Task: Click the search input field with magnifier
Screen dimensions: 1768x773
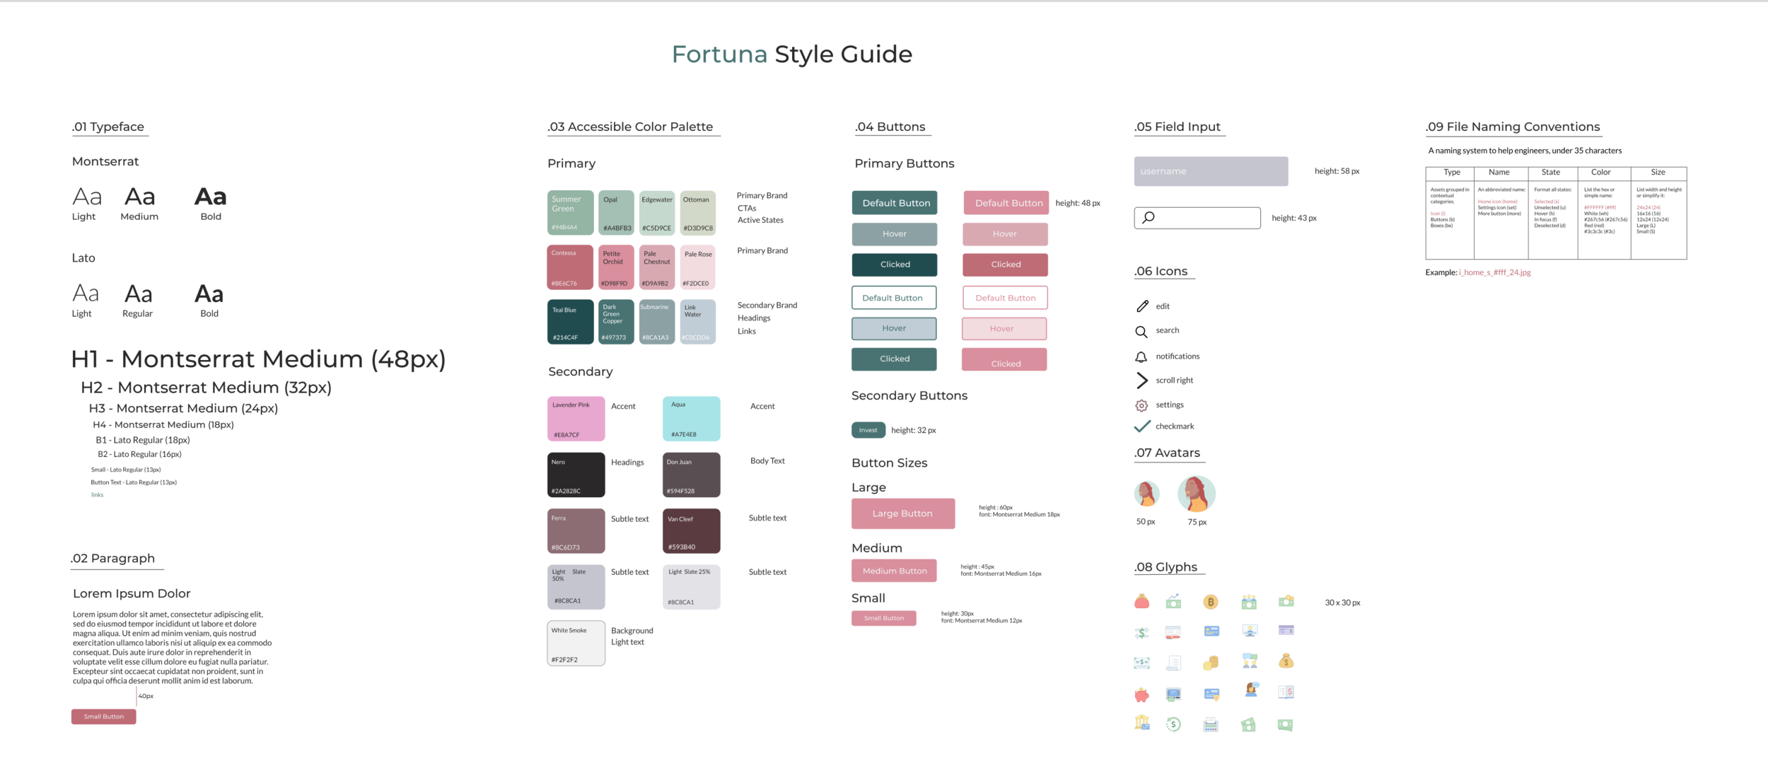Action: 1197,218
